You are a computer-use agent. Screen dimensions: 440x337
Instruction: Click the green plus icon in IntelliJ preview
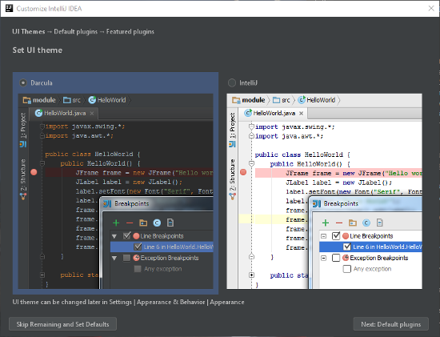coord(326,223)
